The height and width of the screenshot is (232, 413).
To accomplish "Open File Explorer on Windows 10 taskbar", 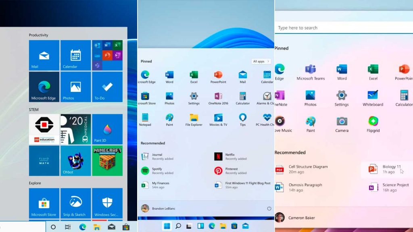I will (97, 227).
